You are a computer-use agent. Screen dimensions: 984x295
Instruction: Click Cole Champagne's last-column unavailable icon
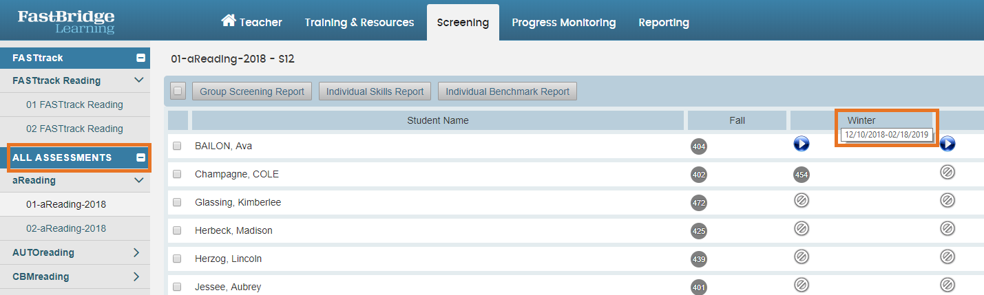click(x=948, y=172)
